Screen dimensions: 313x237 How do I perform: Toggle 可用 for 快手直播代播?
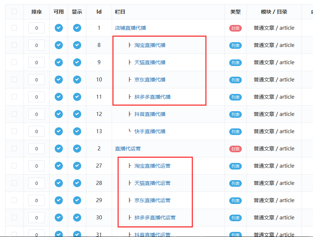coord(59,131)
